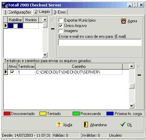Toggle the Ativo checkbox in the path row

click(12, 72)
